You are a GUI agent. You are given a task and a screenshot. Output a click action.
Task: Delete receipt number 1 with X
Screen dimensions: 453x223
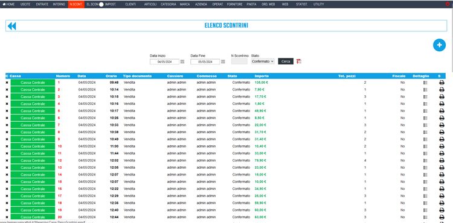point(7,83)
